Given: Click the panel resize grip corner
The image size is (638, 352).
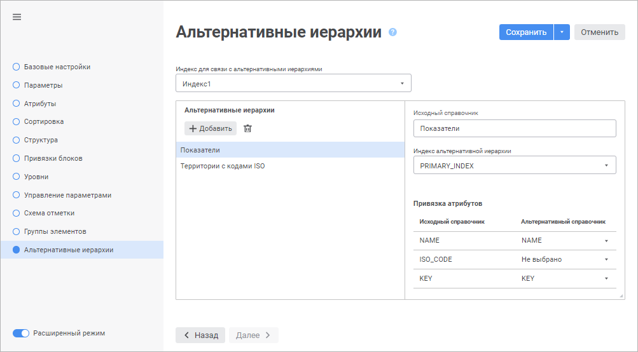Looking at the screenshot, I should pyautogui.click(x=621, y=296).
